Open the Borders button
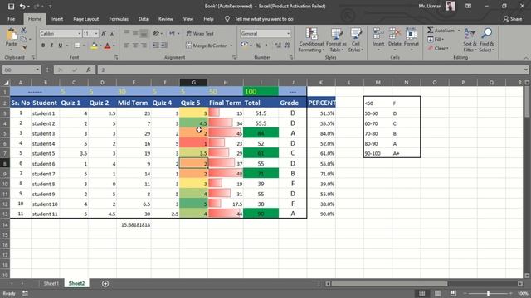The width and height of the screenshot is (531, 298). (x=77, y=46)
